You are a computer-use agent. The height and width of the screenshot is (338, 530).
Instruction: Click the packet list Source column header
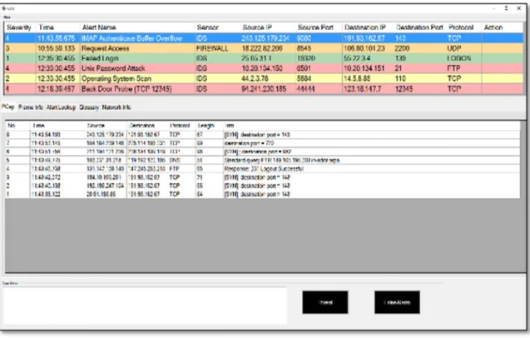click(106, 126)
